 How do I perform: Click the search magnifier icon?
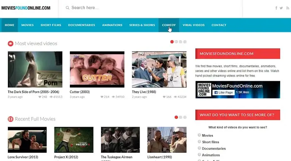click(67, 8)
